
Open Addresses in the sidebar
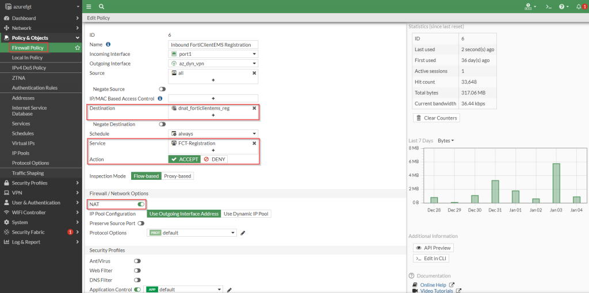tap(23, 98)
